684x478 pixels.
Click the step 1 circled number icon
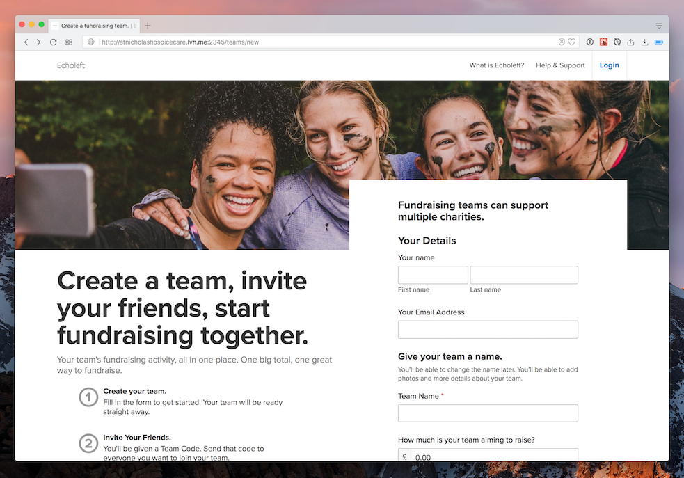(88, 397)
